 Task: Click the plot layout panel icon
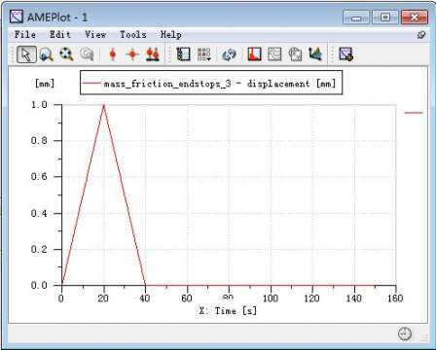pyautogui.click(x=183, y=54)
